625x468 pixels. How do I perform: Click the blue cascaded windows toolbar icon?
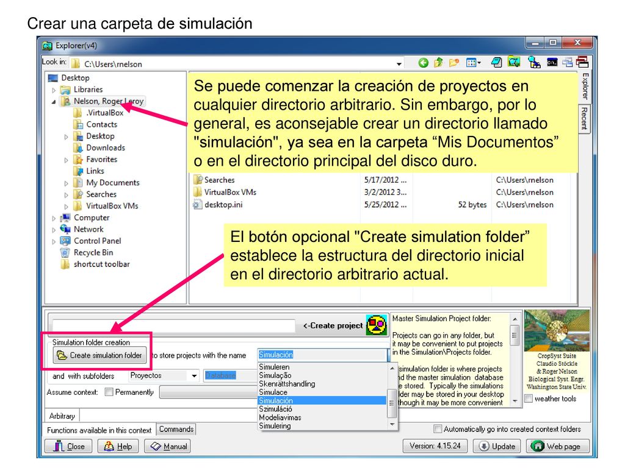568,62
